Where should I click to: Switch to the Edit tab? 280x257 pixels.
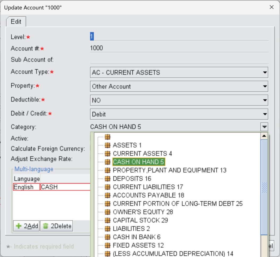pos(16,22)
